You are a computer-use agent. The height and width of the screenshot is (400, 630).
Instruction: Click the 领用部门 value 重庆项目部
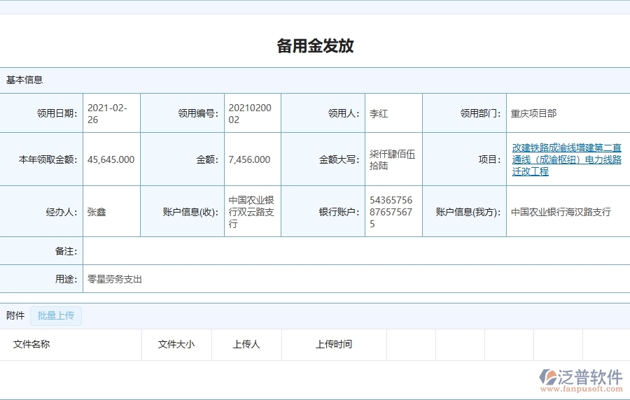pyautogui.click(x=533, y=113)
